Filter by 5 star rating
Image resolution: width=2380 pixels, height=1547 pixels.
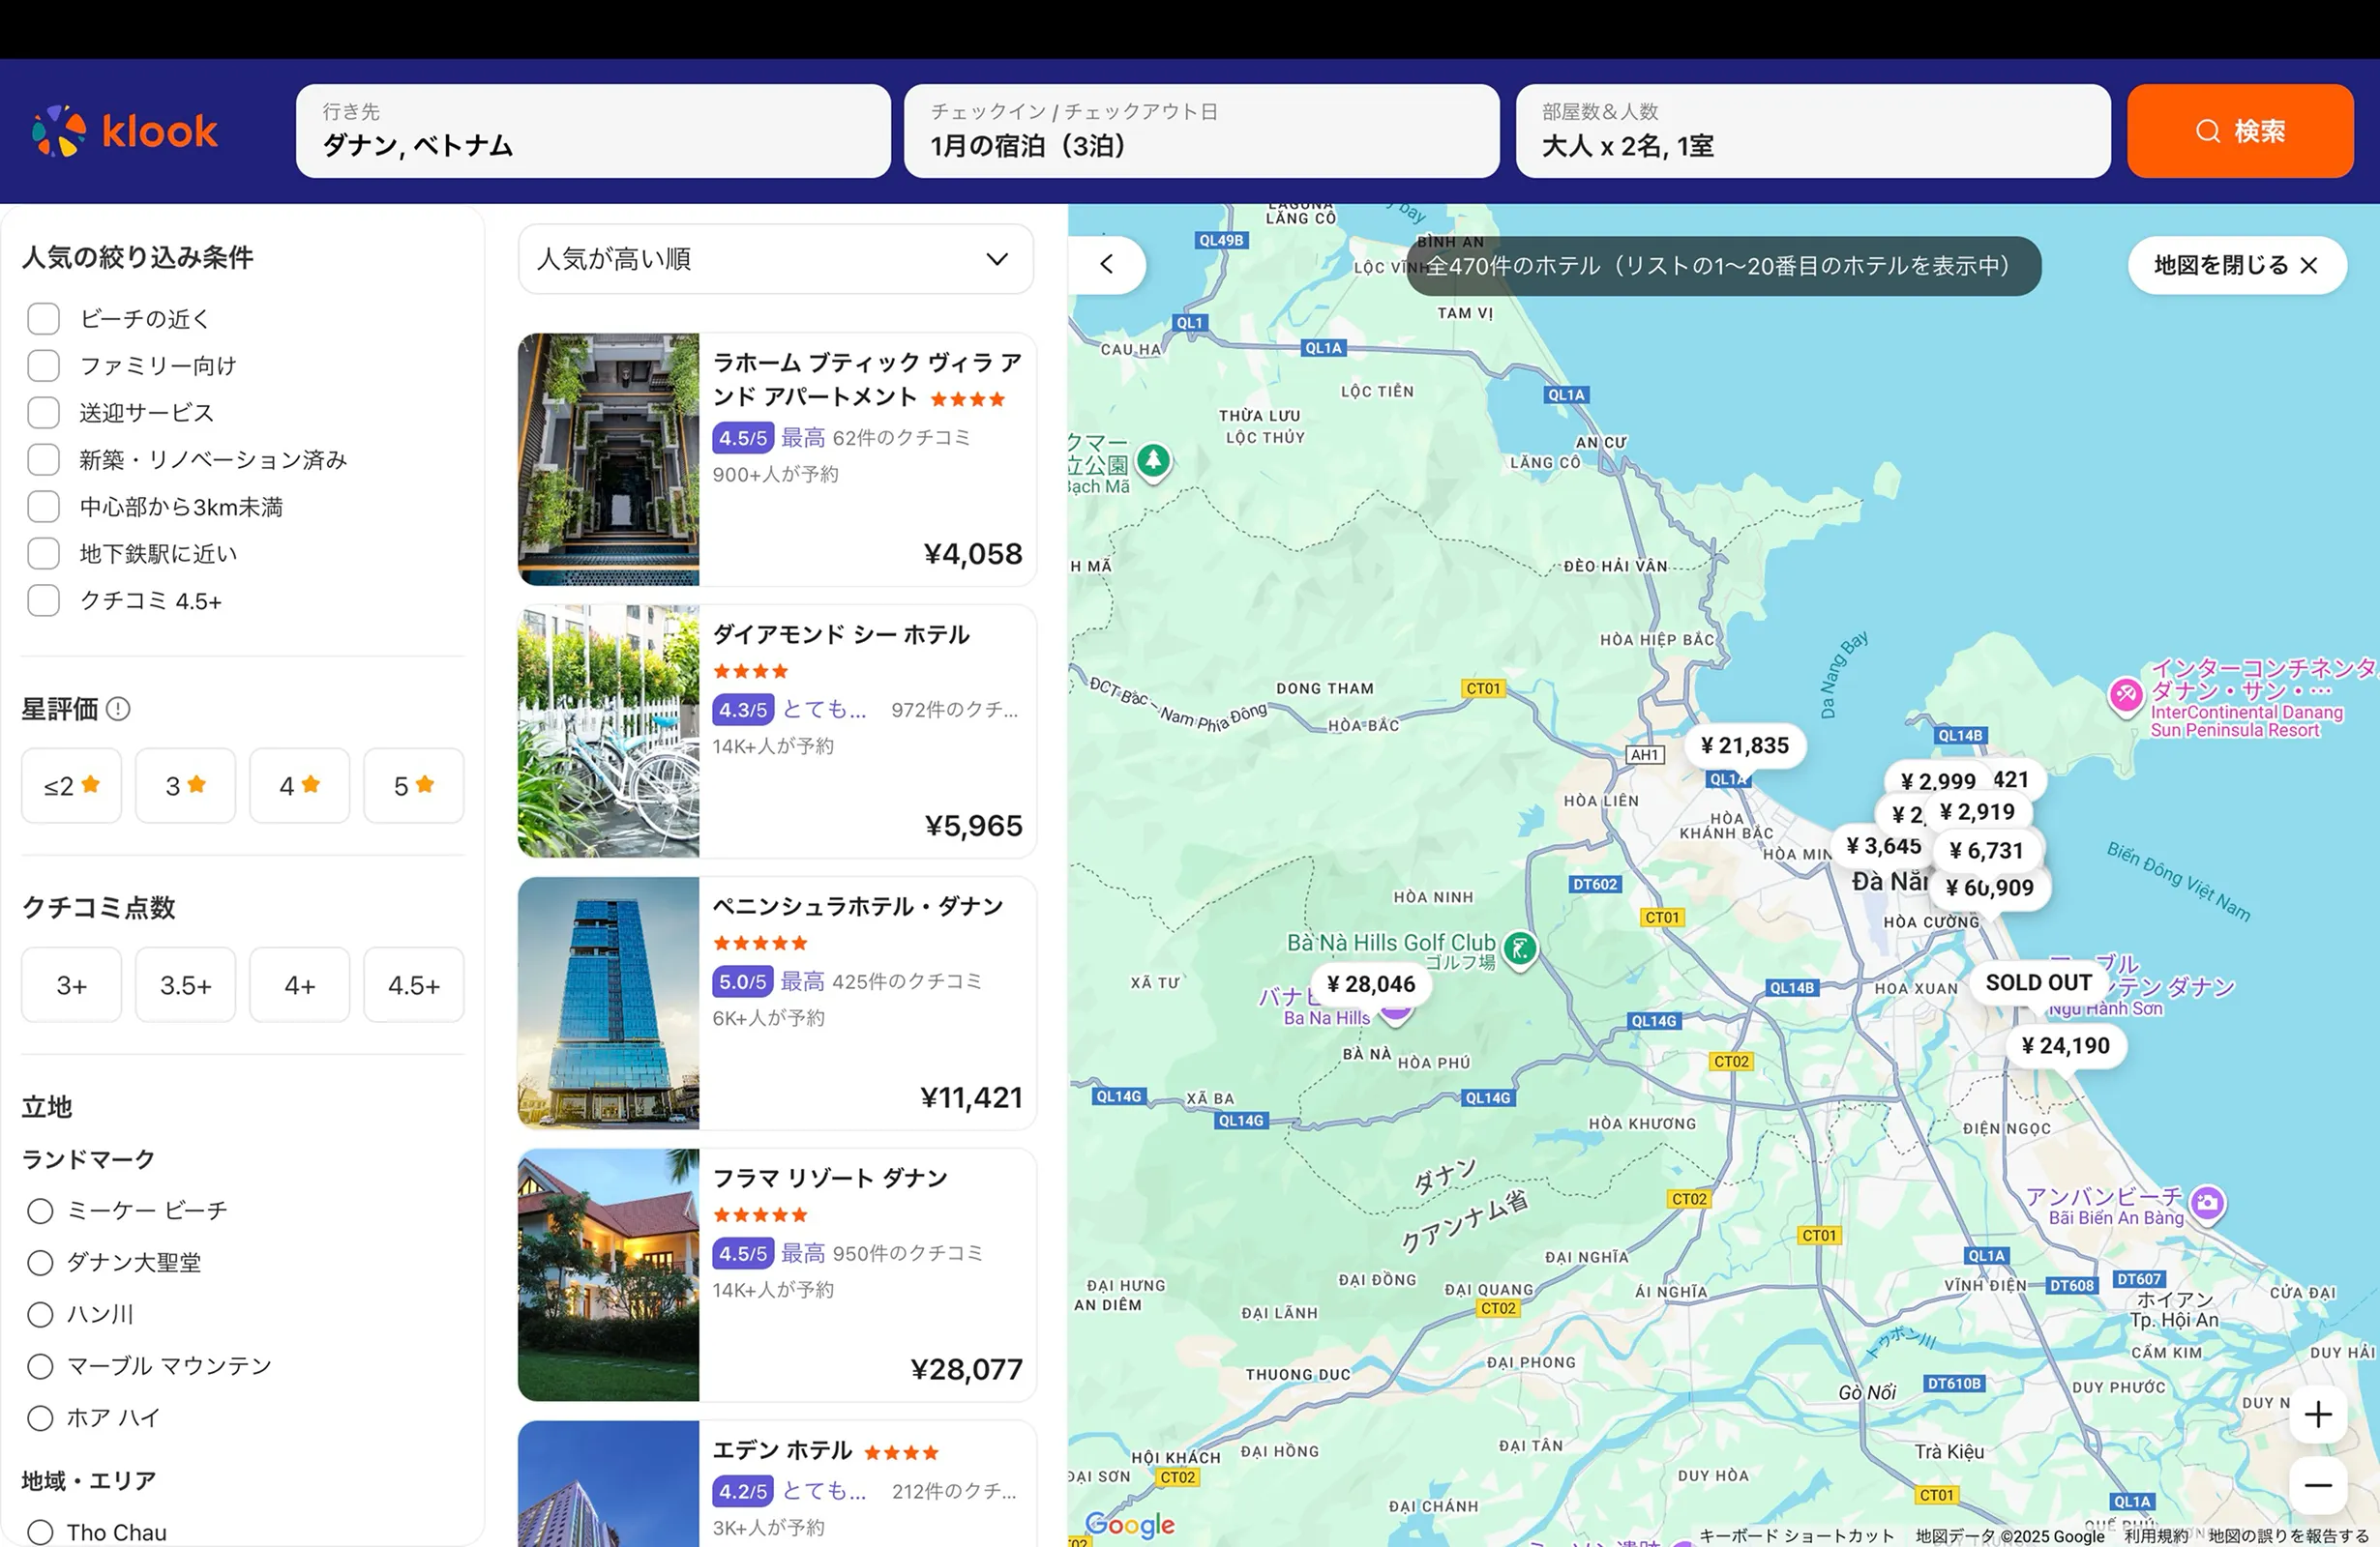[413, 785]
